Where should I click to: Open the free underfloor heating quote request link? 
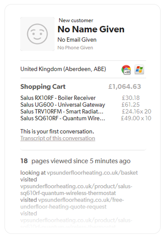click(72, 203)
